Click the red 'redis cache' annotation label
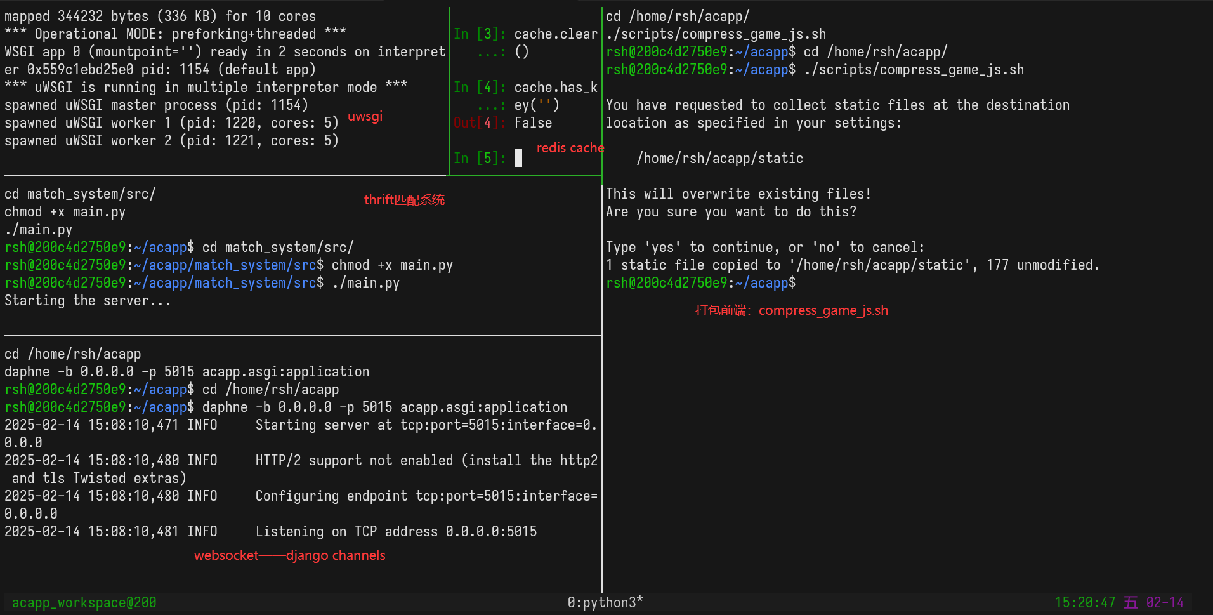 570,148
